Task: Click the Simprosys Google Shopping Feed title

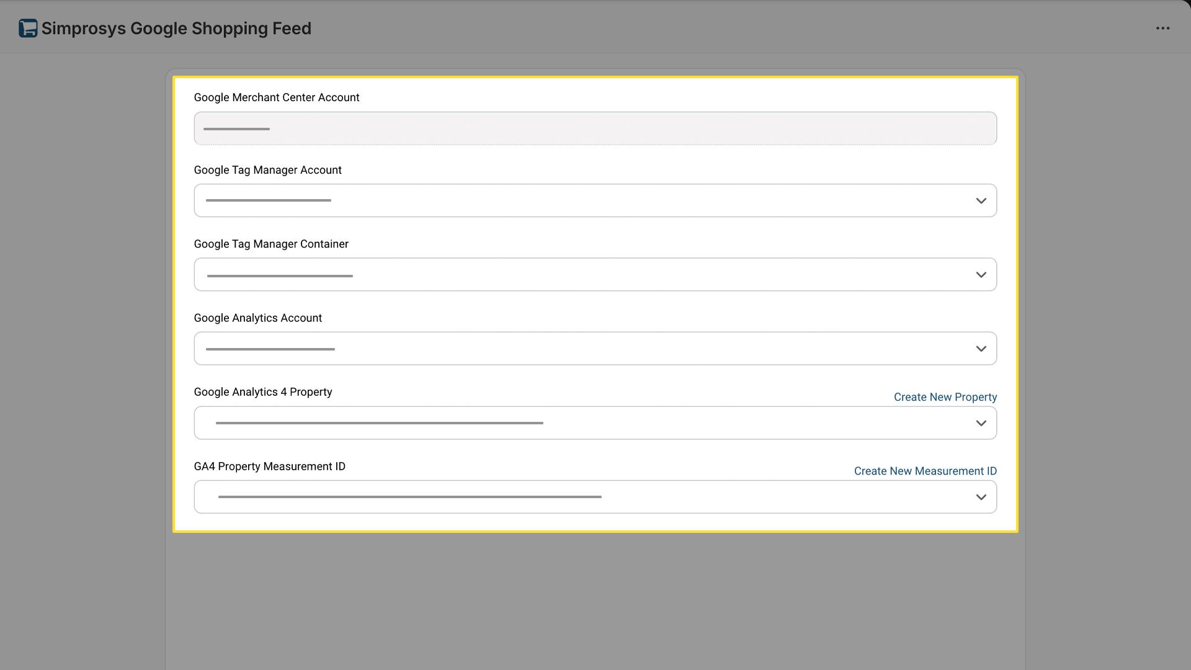Action: [x=176, y=29]
